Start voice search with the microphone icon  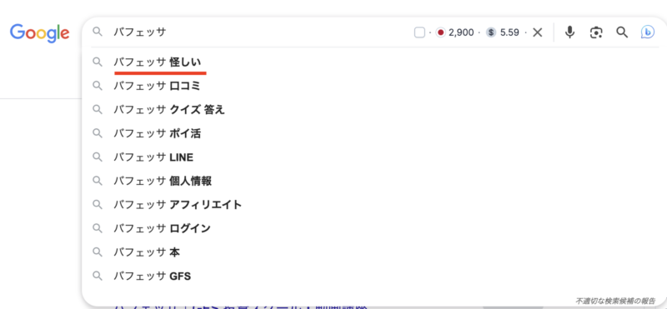(570, 32)
